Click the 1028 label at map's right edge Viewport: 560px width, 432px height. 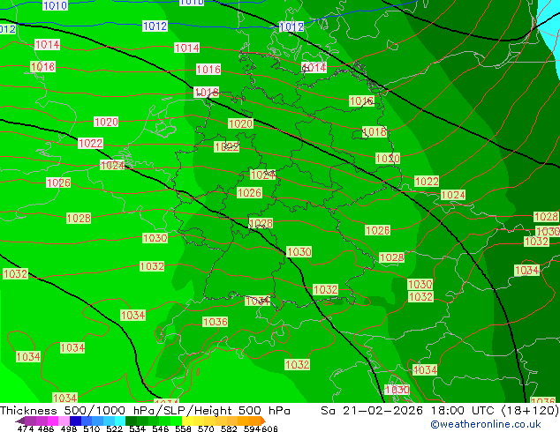[x=546, y=217]
